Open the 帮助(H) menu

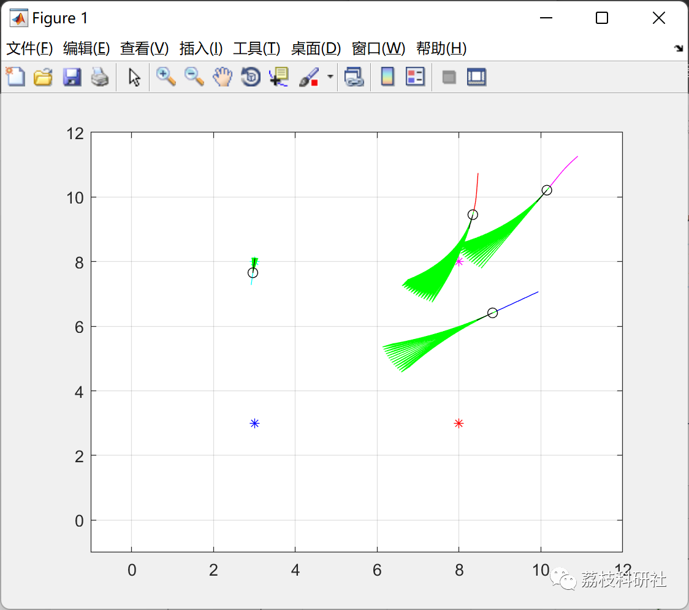click(441, 48)
